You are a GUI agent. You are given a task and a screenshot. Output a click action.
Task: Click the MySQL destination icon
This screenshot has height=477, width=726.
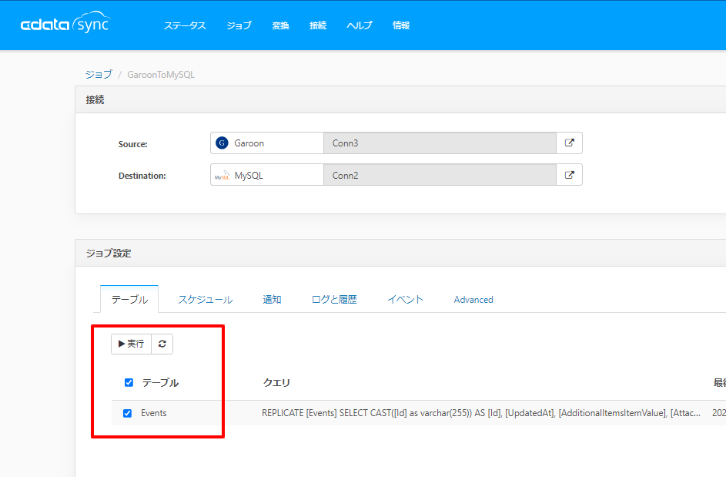point(222,176)
